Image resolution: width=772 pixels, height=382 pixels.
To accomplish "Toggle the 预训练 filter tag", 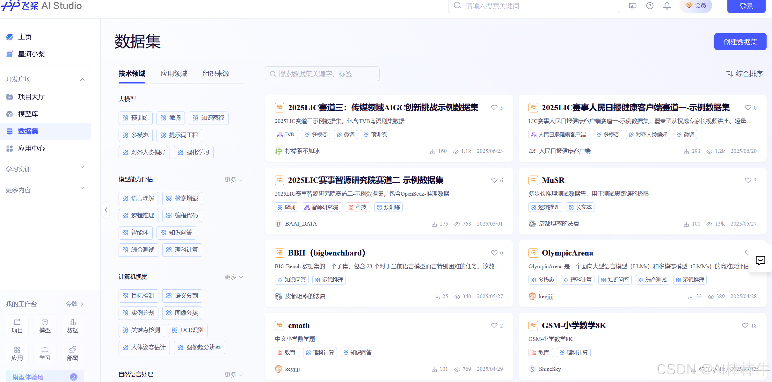I will [135, 118].
